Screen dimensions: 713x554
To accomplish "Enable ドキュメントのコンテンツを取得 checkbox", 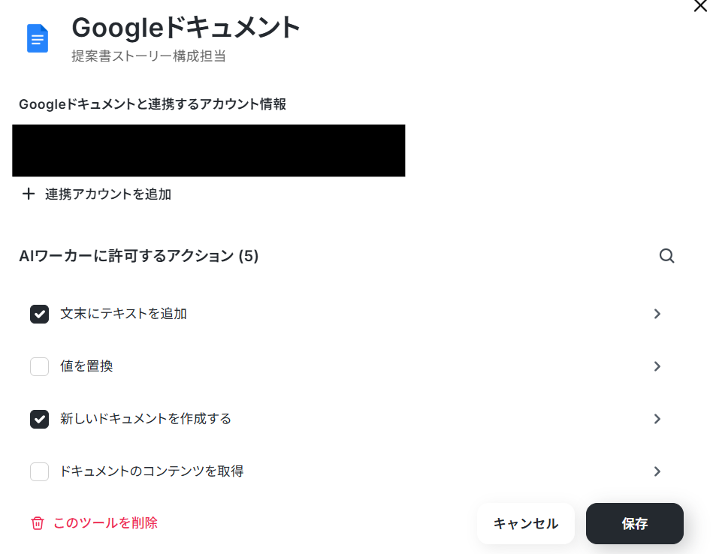I will 40,471.
